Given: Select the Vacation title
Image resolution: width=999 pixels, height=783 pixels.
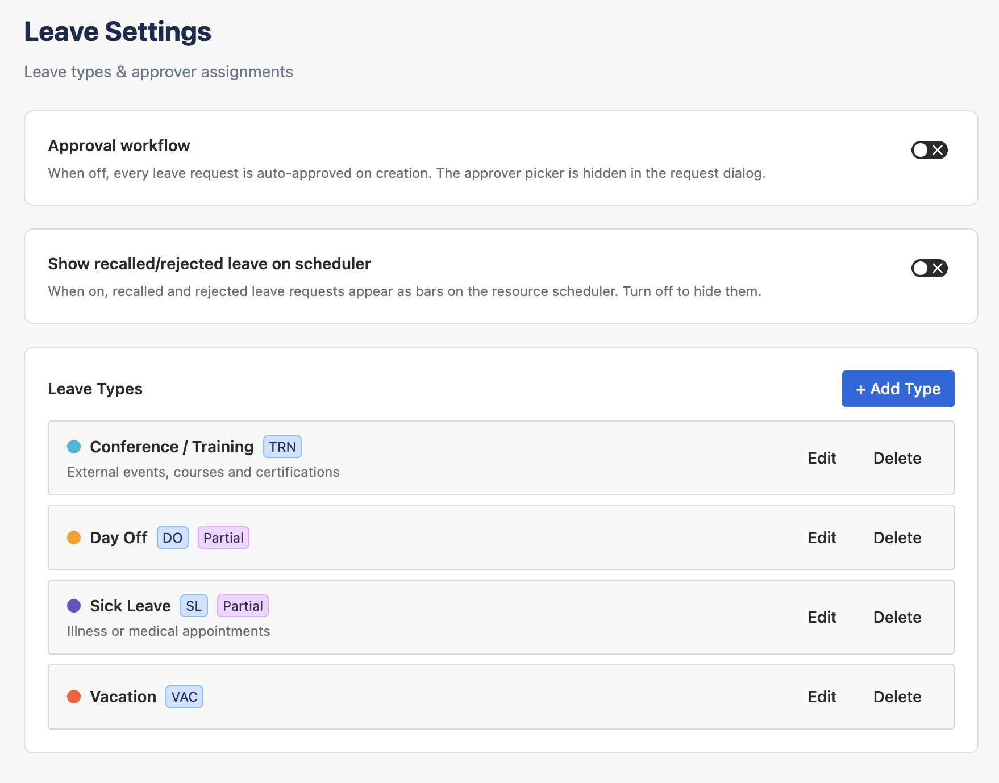Looking at the screenshot, I should pyautogui.click(x=123, y=697).
